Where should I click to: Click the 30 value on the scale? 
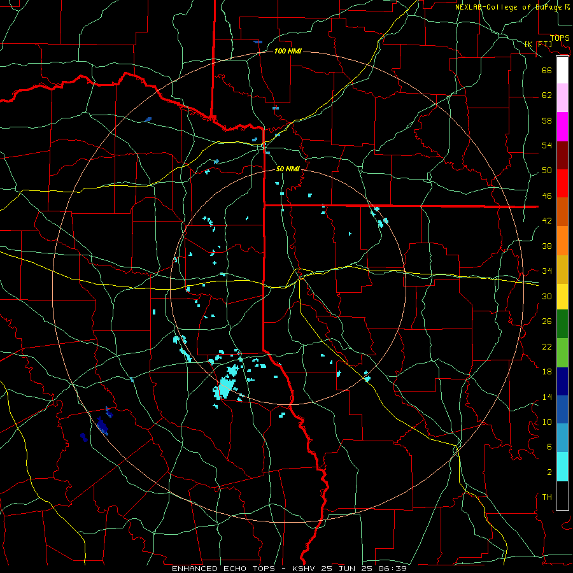pos(547,296)
